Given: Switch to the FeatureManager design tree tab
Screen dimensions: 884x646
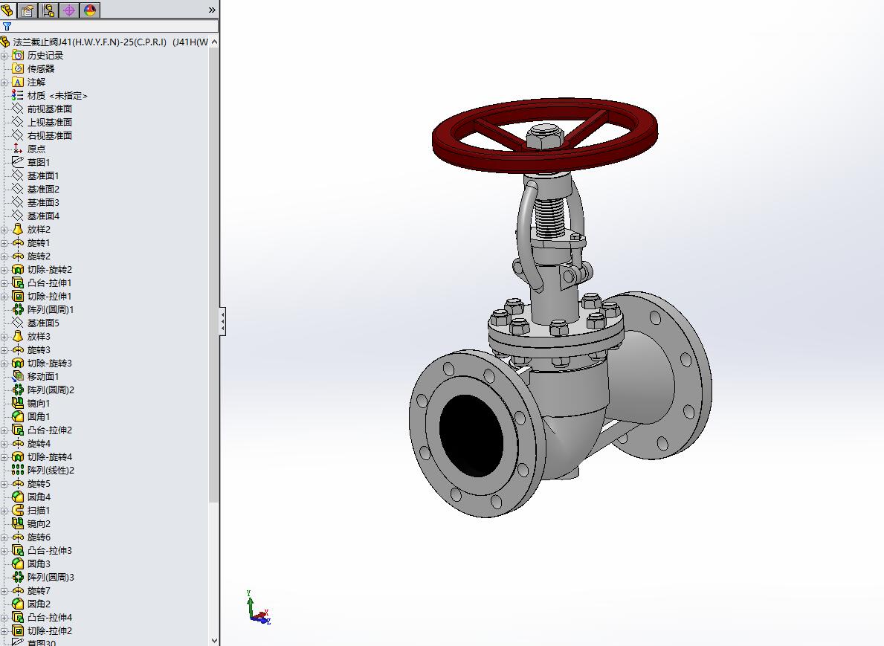Looking at the screenshot, I should tap(7, 10).
